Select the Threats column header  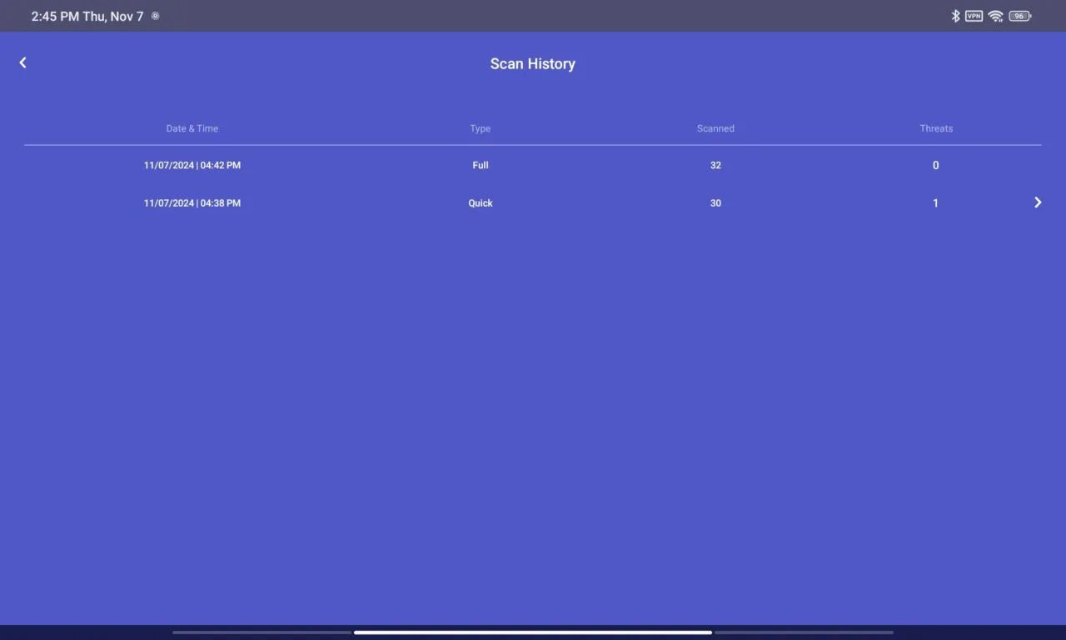coord(936,128)
